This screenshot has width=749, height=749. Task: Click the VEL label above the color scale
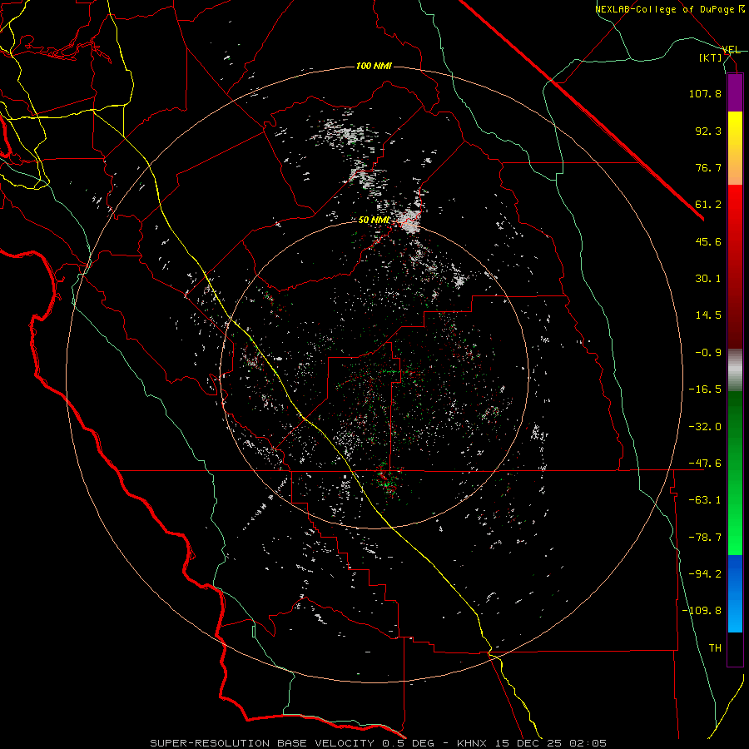[x=731, y=50]
